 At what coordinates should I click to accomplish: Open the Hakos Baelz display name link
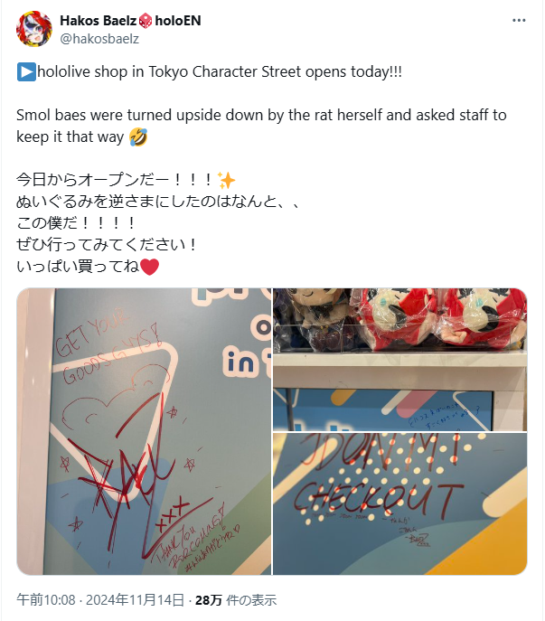pos(99,21)
